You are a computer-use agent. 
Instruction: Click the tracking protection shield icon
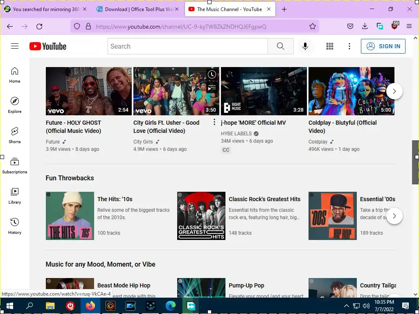click(77, 27)
